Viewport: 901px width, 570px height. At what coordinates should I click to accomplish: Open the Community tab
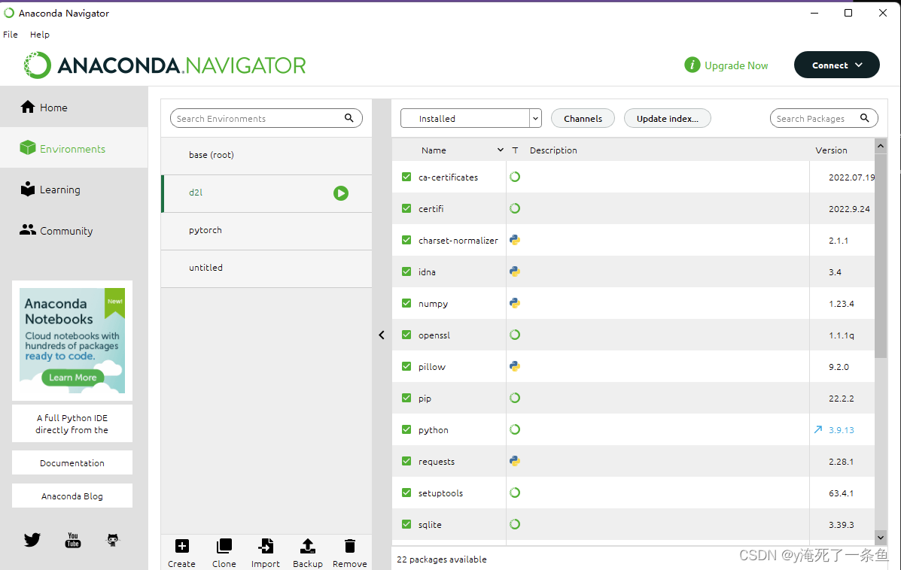tap(74, 231)
